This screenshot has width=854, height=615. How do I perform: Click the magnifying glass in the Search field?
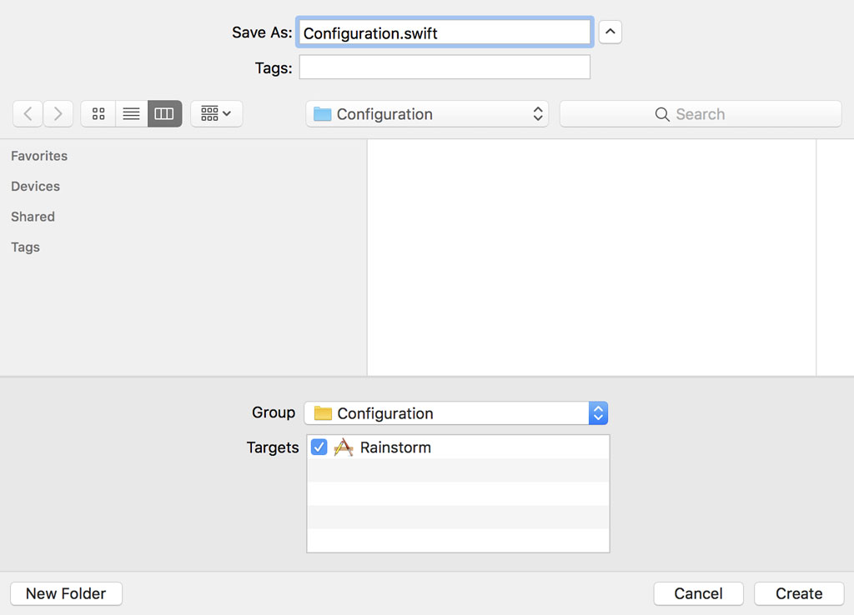662,113
